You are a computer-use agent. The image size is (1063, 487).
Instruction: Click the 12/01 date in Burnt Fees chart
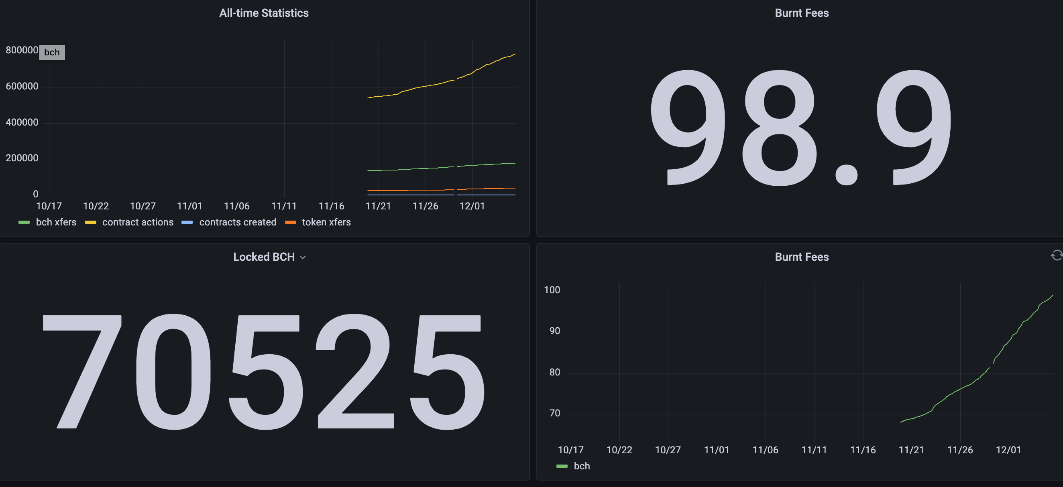(x=1008, y=450)
